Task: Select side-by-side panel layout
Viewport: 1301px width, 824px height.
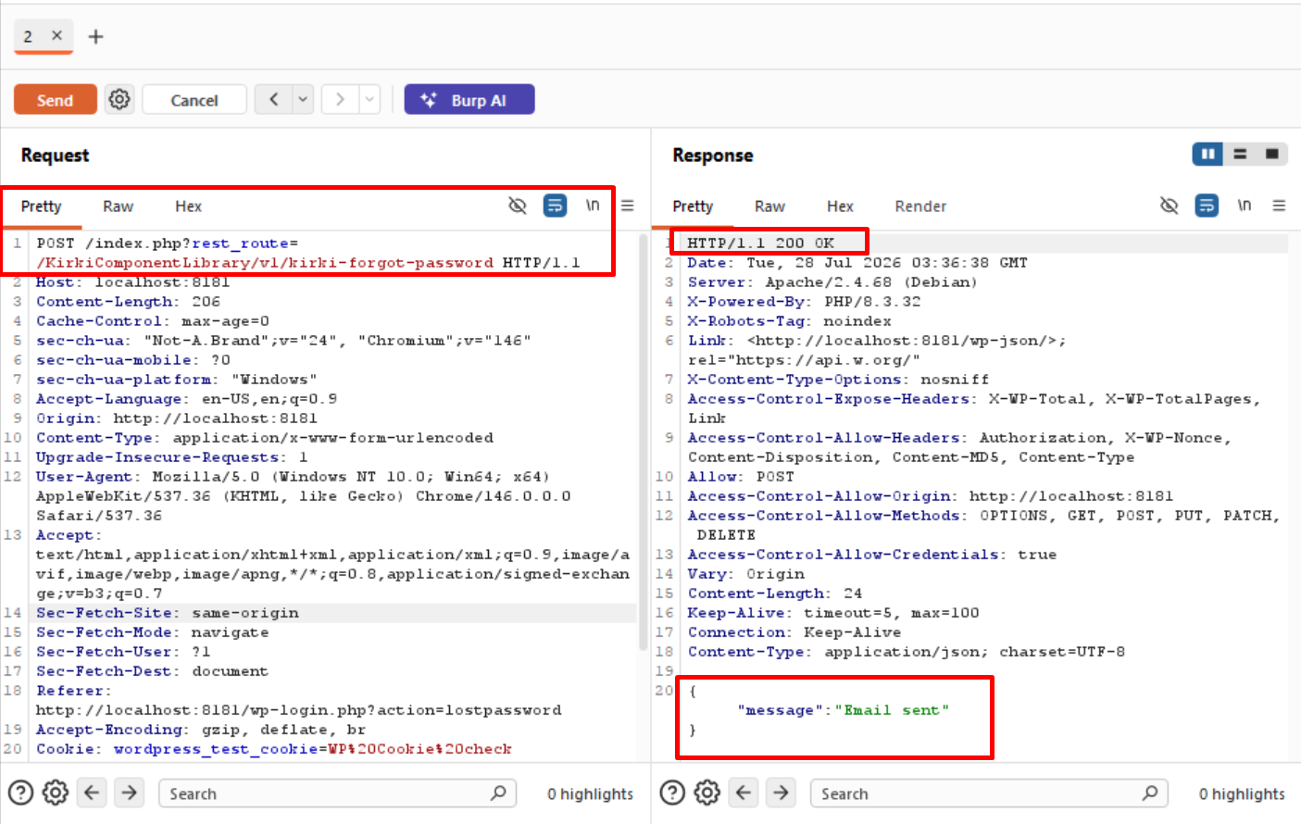Action: [1207, 154]
